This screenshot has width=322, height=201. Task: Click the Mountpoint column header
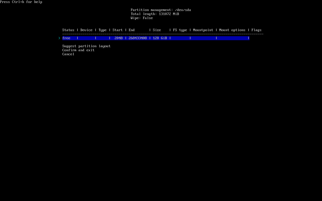pyautogui.click(x=203, y=30)
